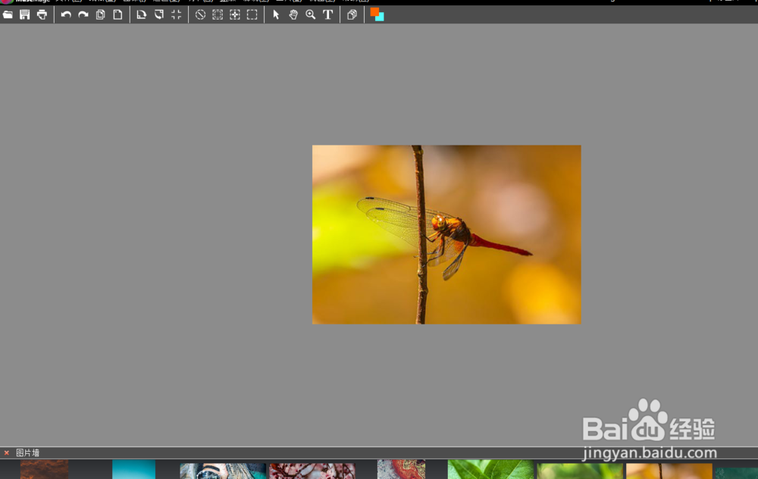Select the hand pan tool
The image size is (758, 479).
[293, 14]
